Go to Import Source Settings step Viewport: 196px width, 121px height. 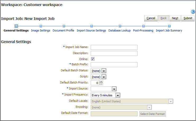pyautogui.click(x=91, y=30)
